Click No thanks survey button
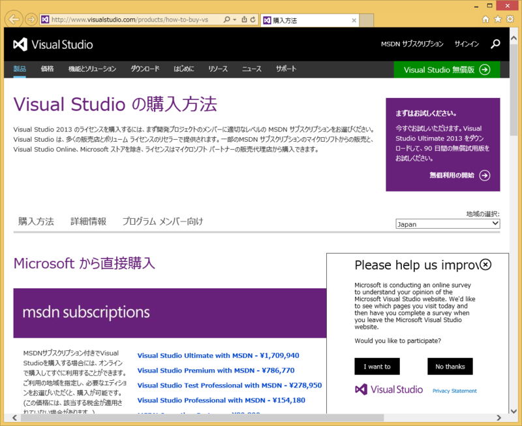The width and height of the screenshot is (522, 426). pos(450,367)
